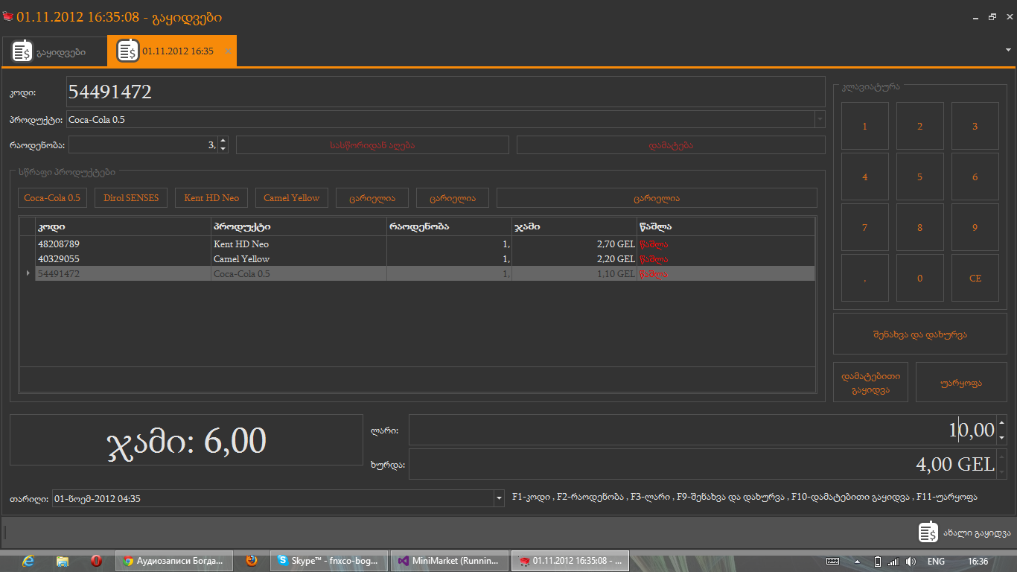Select Camel Yellow quick product button
This screenshot has width=1017, height=572.
291,198
